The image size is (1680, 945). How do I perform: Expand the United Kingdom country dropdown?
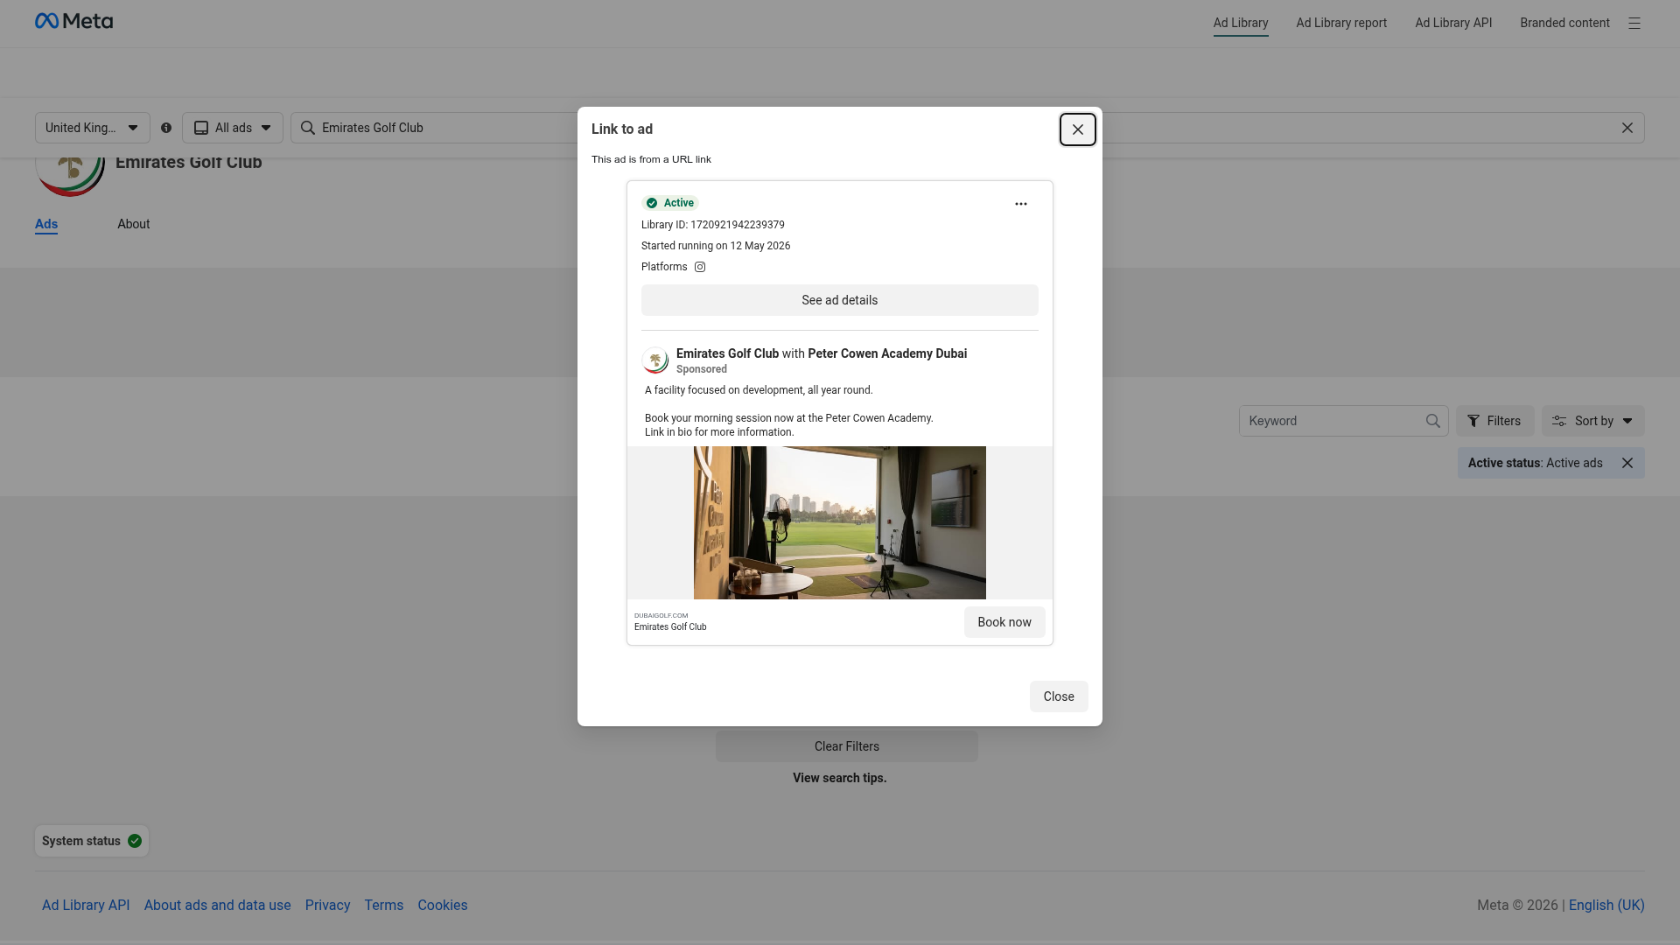(93, 128)
